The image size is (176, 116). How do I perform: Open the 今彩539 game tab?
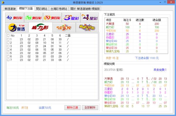coord(64,27)
